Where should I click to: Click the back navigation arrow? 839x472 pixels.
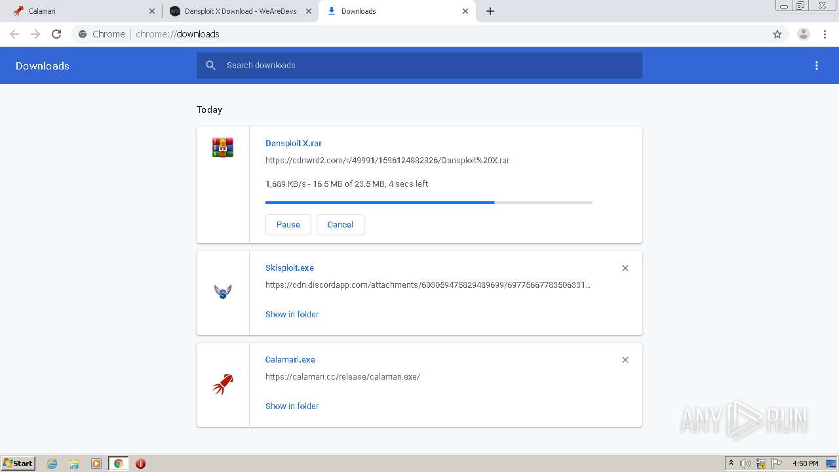click(14, 34)
